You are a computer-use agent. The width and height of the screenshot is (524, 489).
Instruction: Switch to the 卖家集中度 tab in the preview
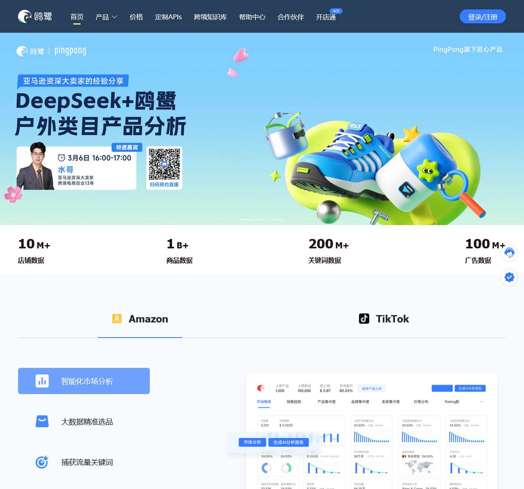[391, 402]
